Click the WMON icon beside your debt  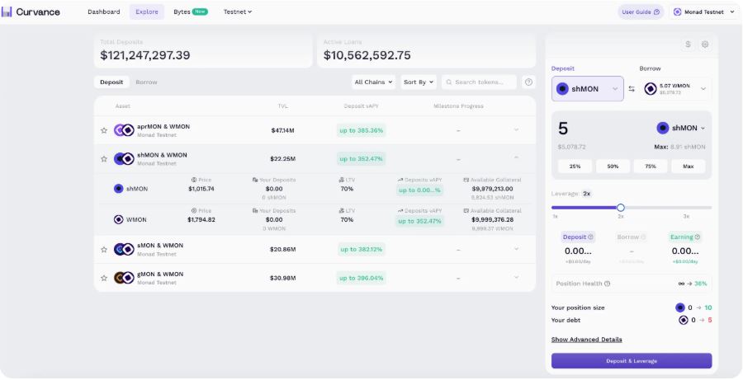tap(684, 321)
